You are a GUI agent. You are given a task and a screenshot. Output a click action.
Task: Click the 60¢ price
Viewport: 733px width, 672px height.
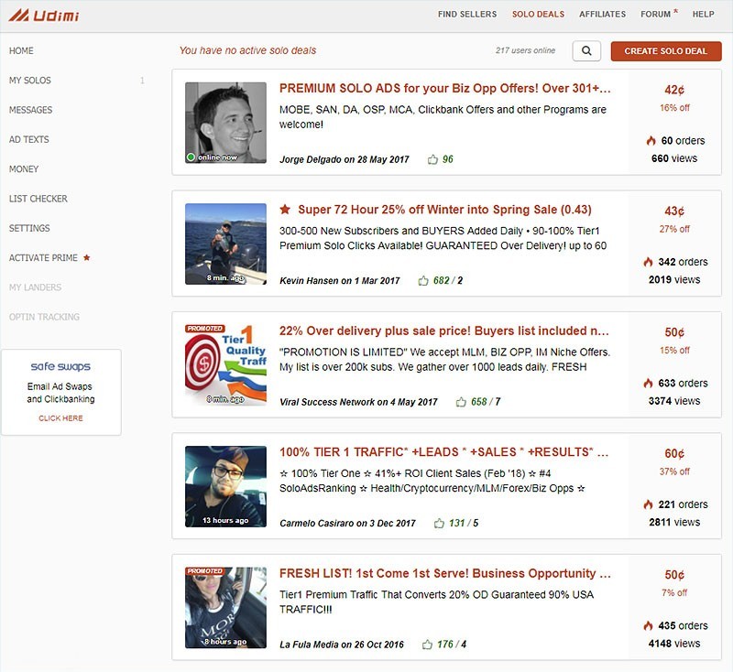click(674, 453)
